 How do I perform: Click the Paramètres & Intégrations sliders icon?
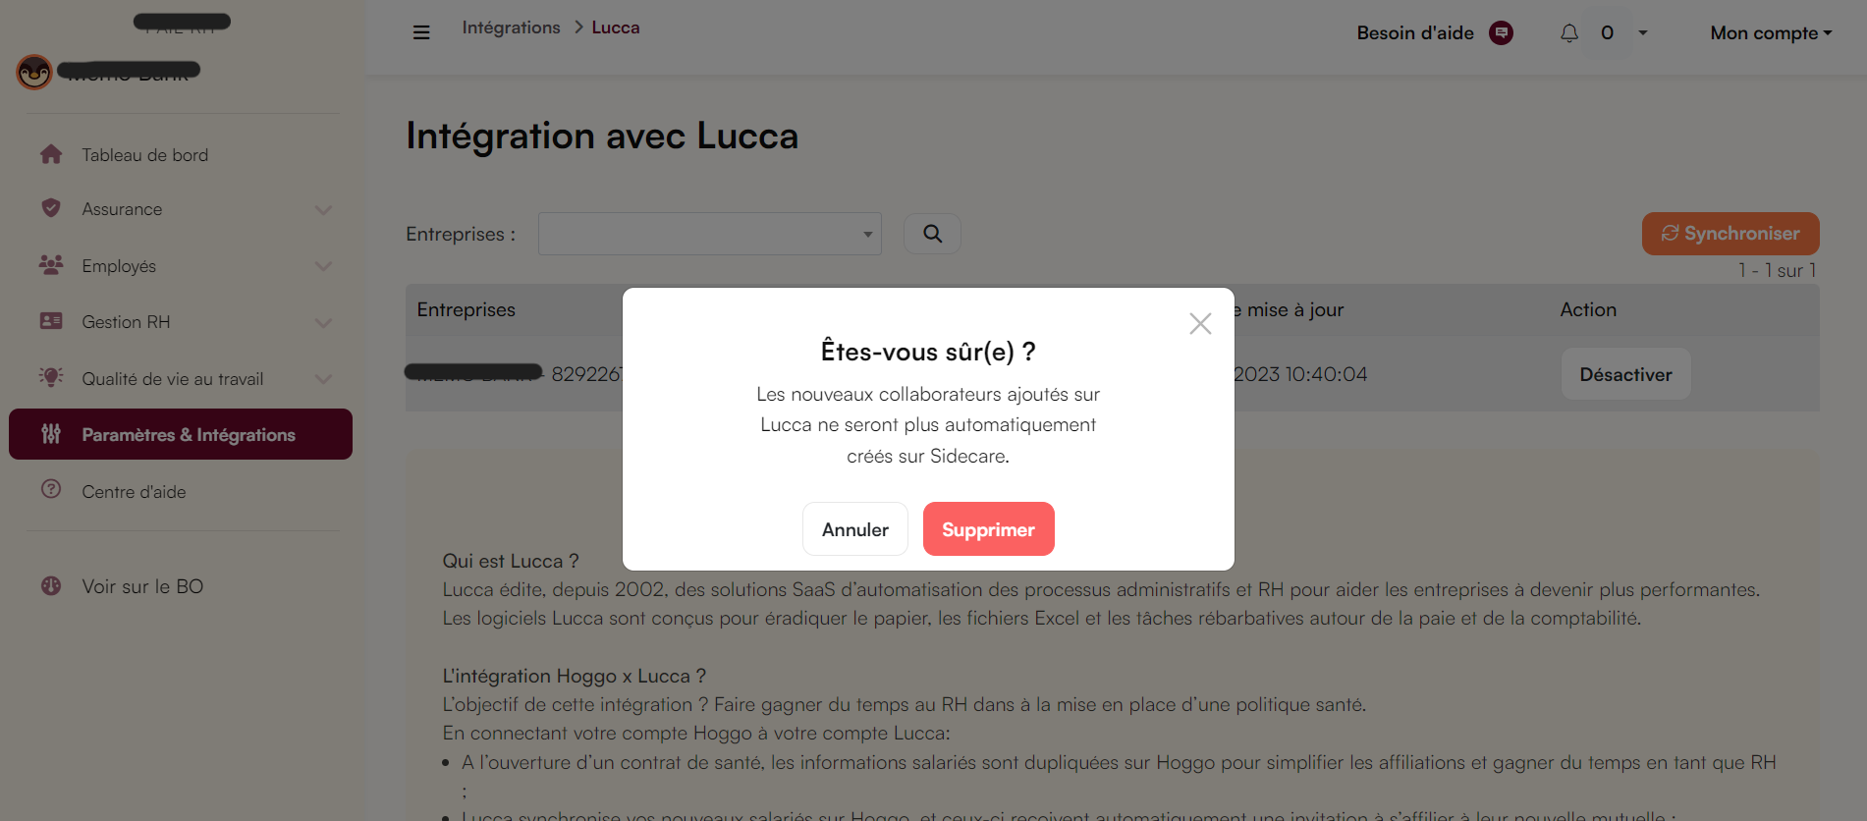(50, 434)
